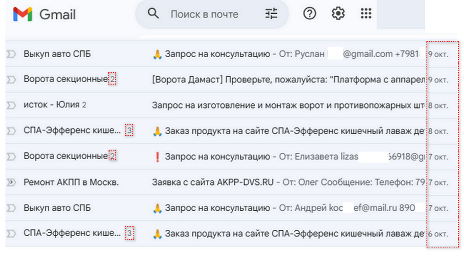Click date '8 окт.' of исток - Юлия email
Viewport: 464px width, 261px height.
tap(438, 106)
